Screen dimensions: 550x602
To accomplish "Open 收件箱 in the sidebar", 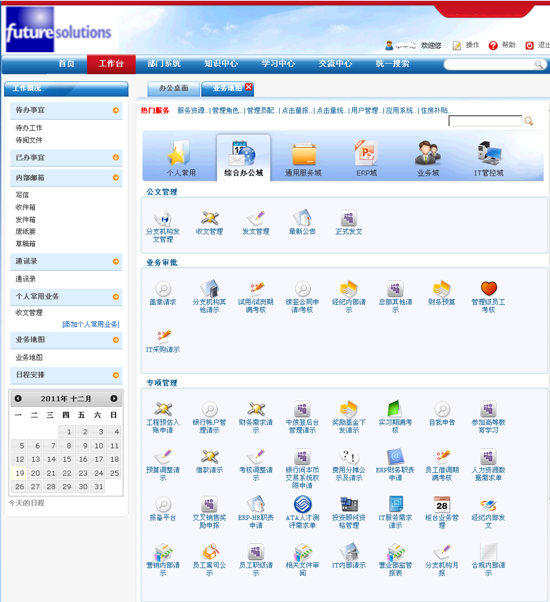I will pos(25,207).
